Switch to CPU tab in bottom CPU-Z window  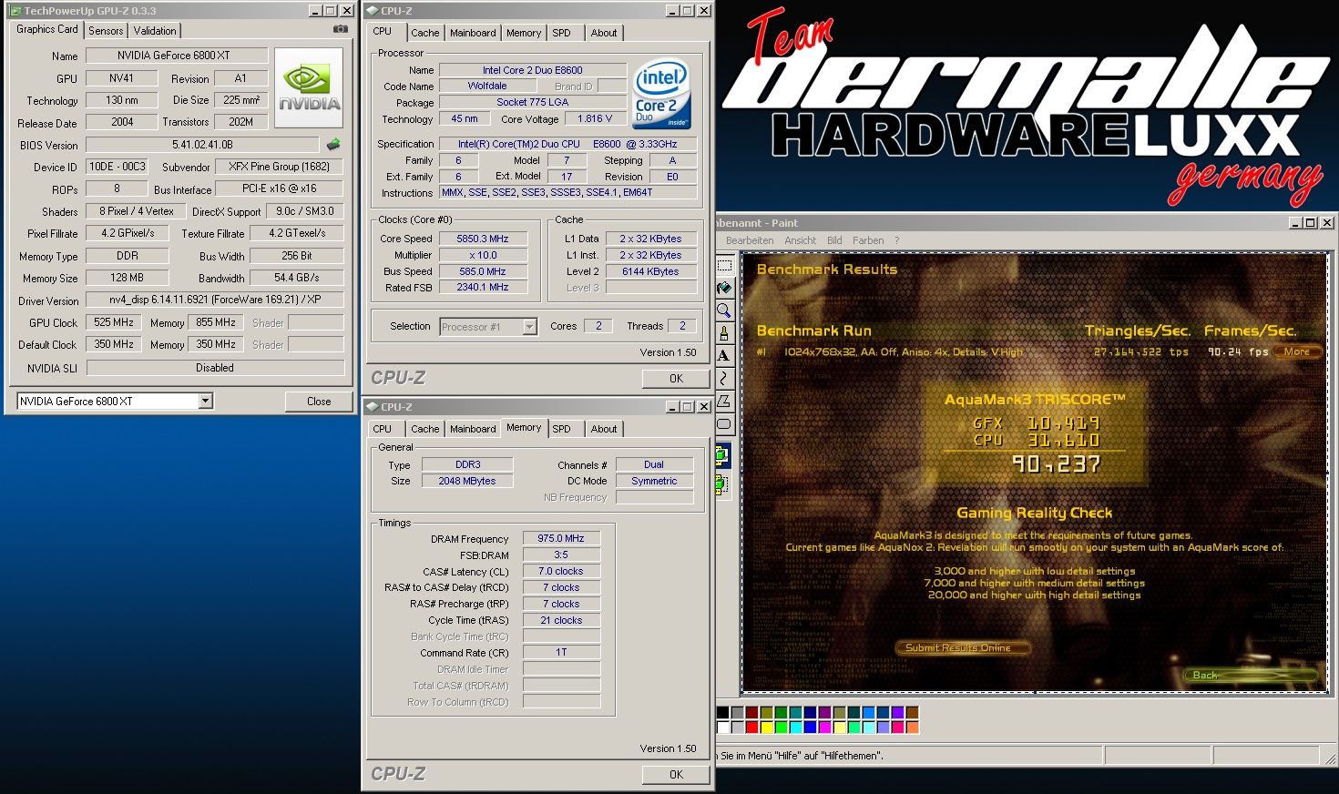click(x=383, y=429)
